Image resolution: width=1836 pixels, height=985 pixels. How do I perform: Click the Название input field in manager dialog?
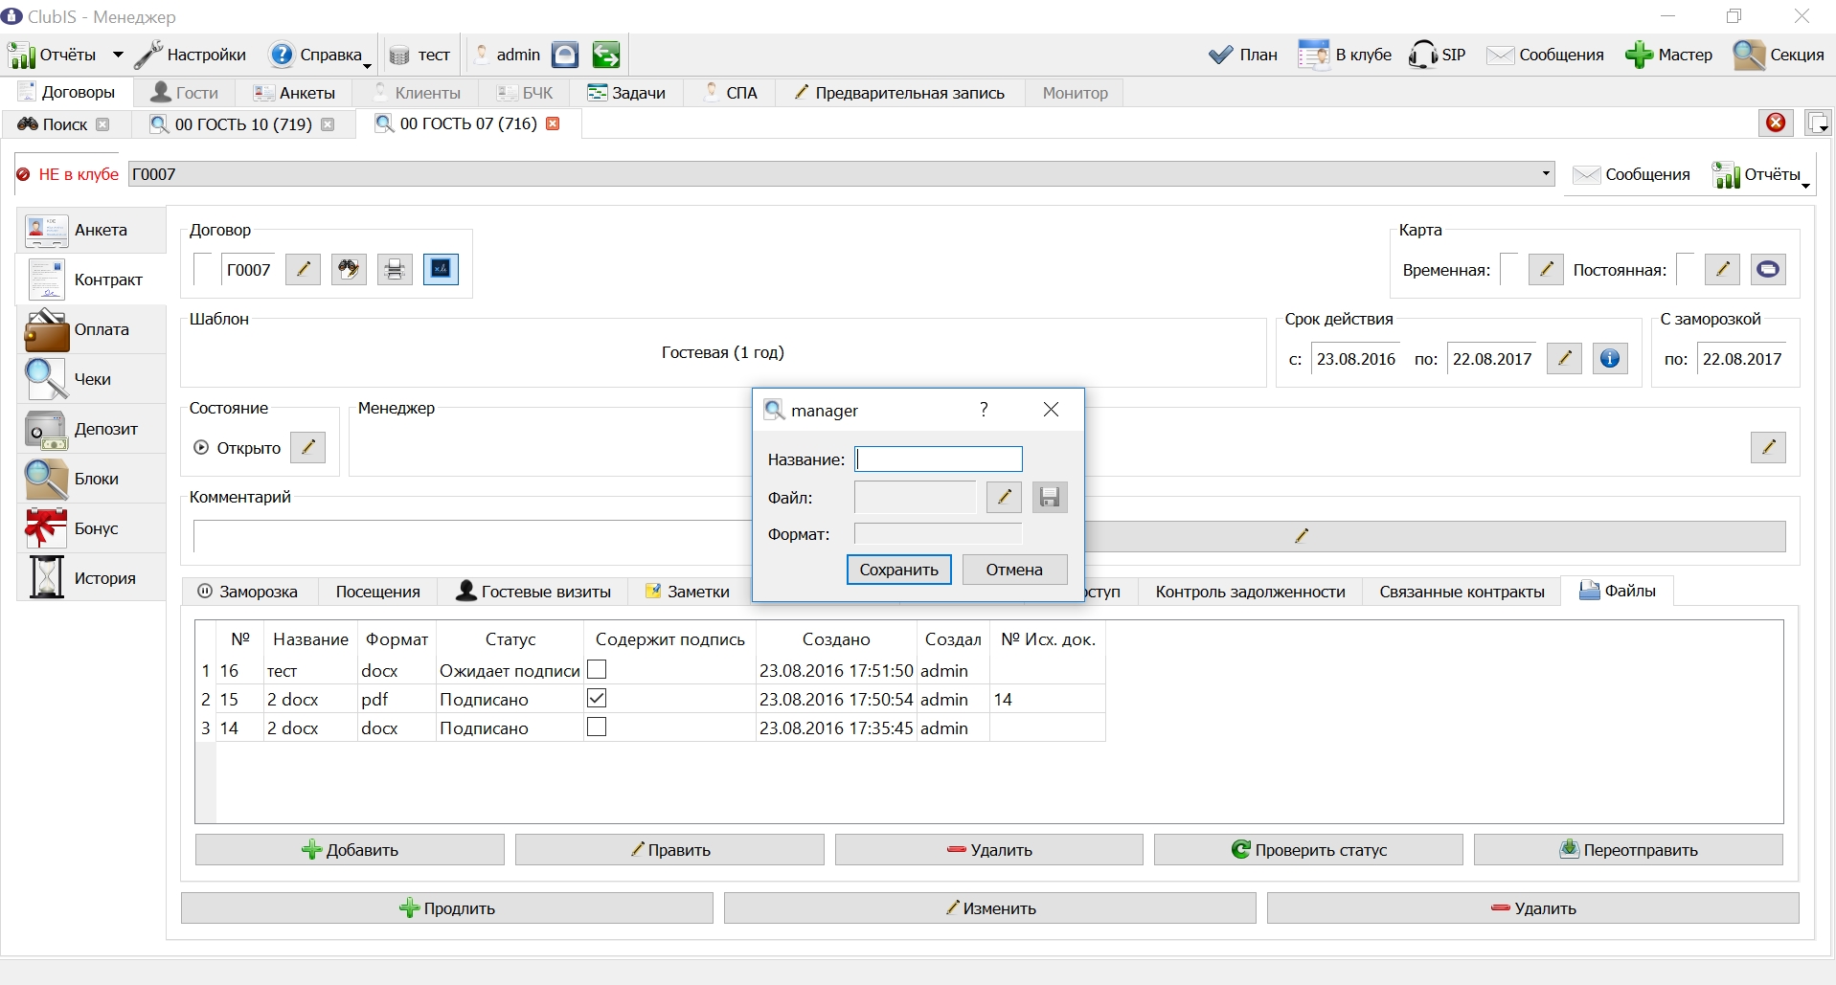939,459
